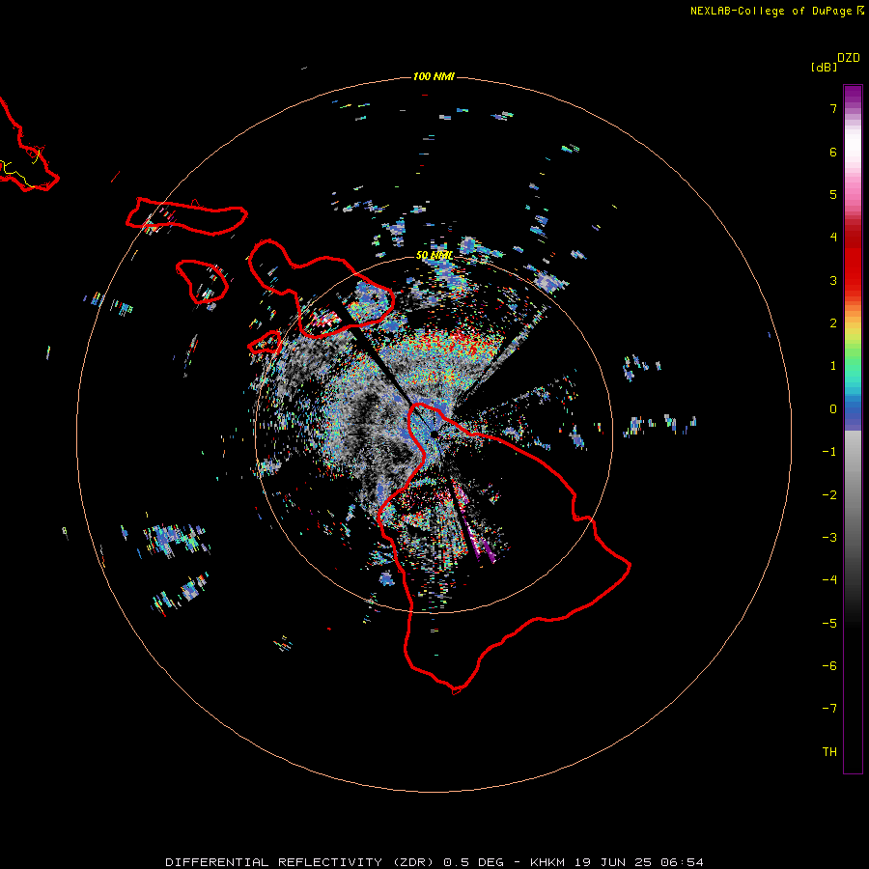Click the 2 value on color scale

click(833, 323)
